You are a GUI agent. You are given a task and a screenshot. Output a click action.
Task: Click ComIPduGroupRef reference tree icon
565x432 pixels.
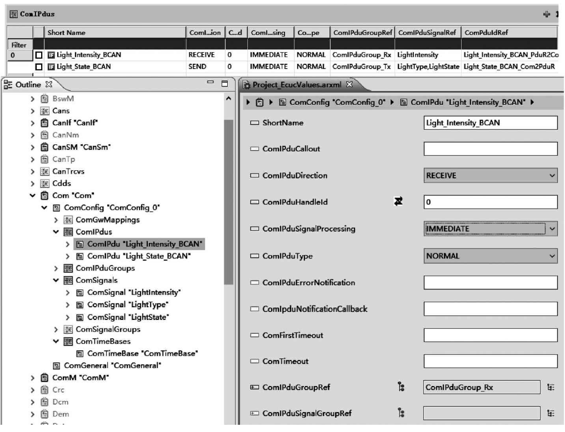point(401,387)
